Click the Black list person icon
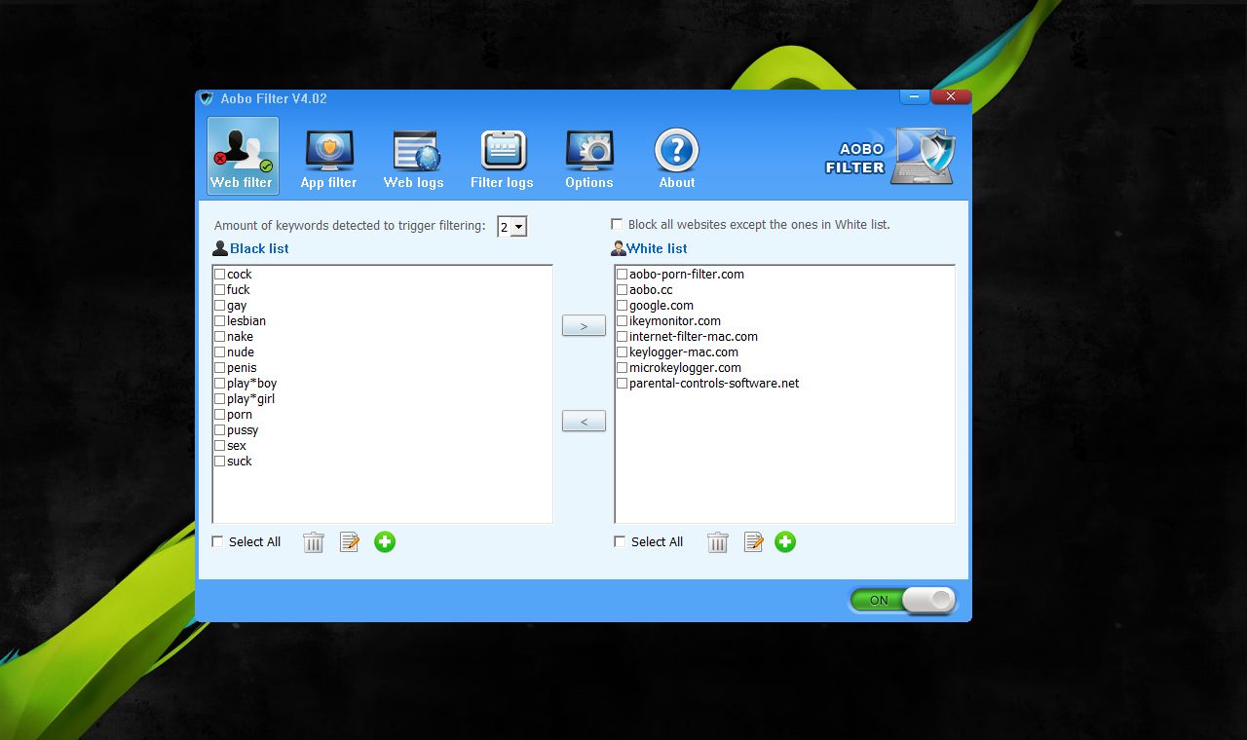The width and height of the screenshot is (1247, 740). click(220, 248)
